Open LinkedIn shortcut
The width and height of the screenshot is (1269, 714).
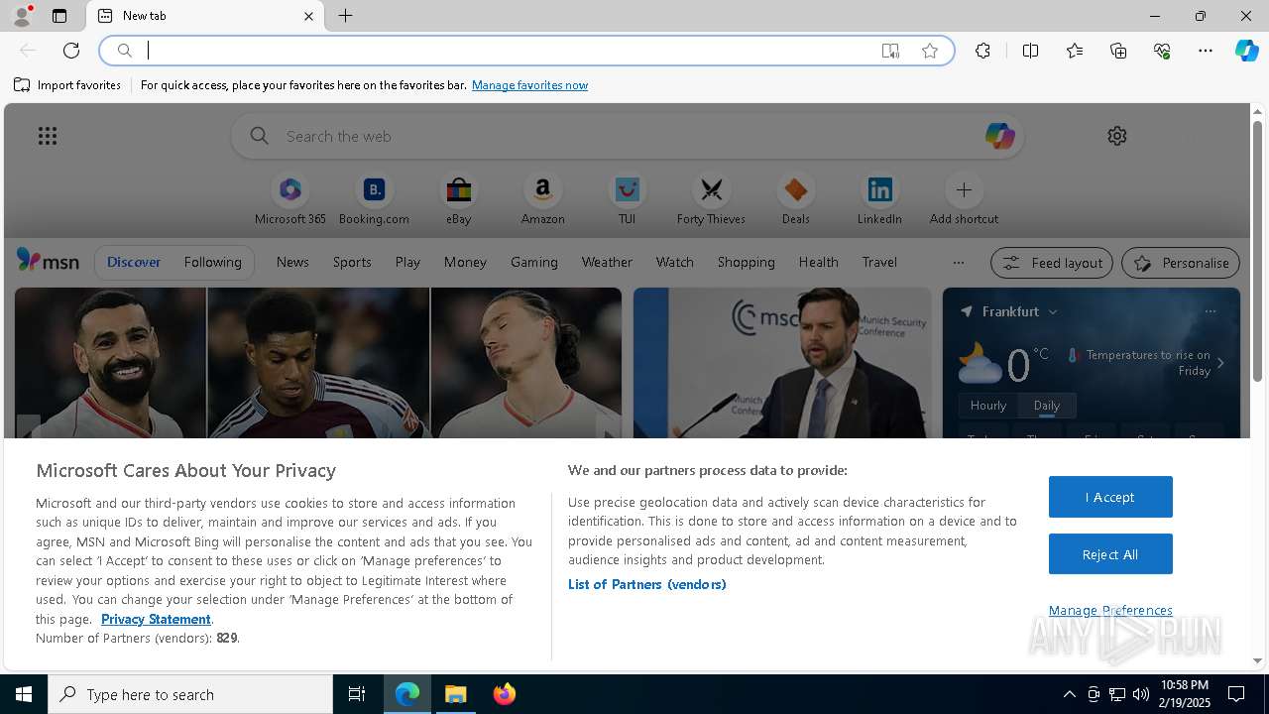tap(879, 199)
